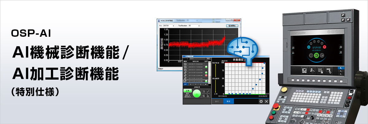368x124 pixels.
Task: Click the yellow round button on the operation panel
Action: click(284, 90)
